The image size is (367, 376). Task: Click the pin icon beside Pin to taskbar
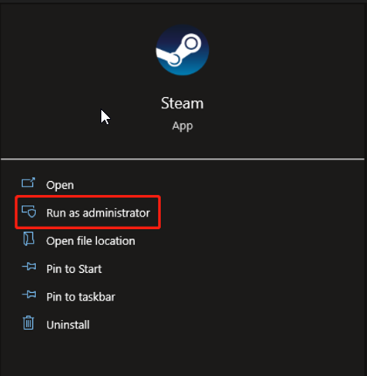coord(29,295)
